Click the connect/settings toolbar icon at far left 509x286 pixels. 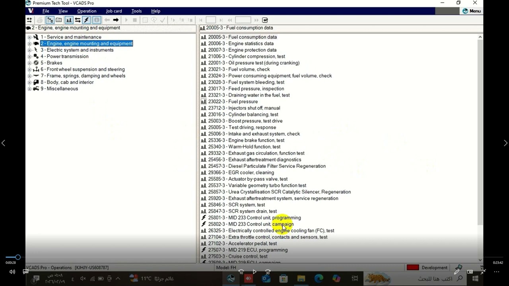coord(29,20)
